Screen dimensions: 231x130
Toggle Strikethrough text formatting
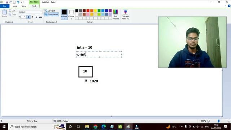pyautogui.click(x=40, y=17)
